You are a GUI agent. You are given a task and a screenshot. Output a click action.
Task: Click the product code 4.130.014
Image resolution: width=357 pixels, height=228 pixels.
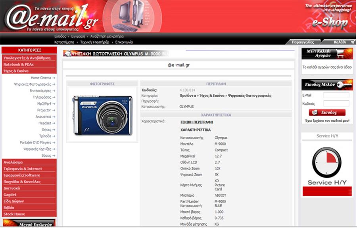tap(187, 90)
